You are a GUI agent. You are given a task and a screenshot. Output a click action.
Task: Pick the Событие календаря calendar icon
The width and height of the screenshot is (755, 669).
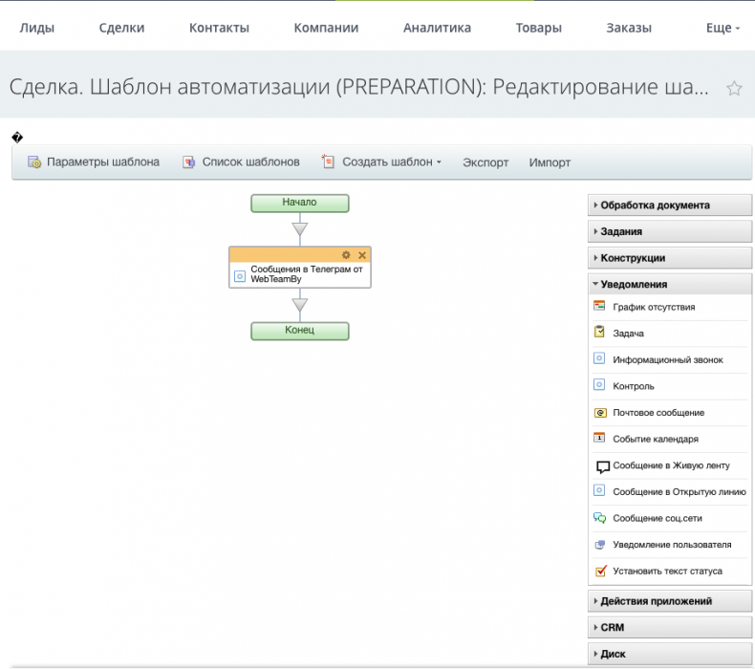599,438
